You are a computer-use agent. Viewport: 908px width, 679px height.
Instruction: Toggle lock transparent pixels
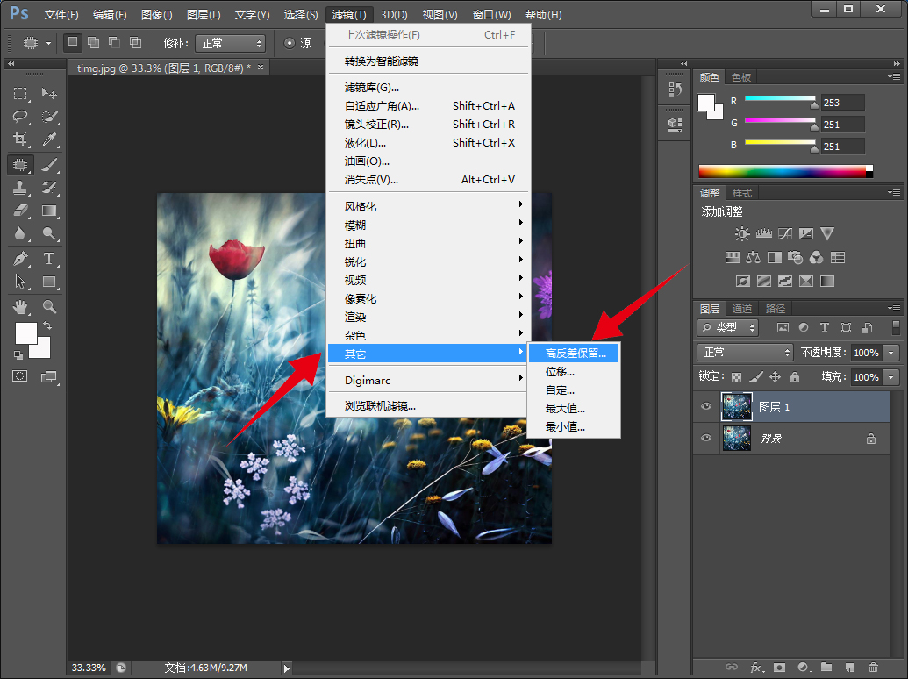pos(736,377)
